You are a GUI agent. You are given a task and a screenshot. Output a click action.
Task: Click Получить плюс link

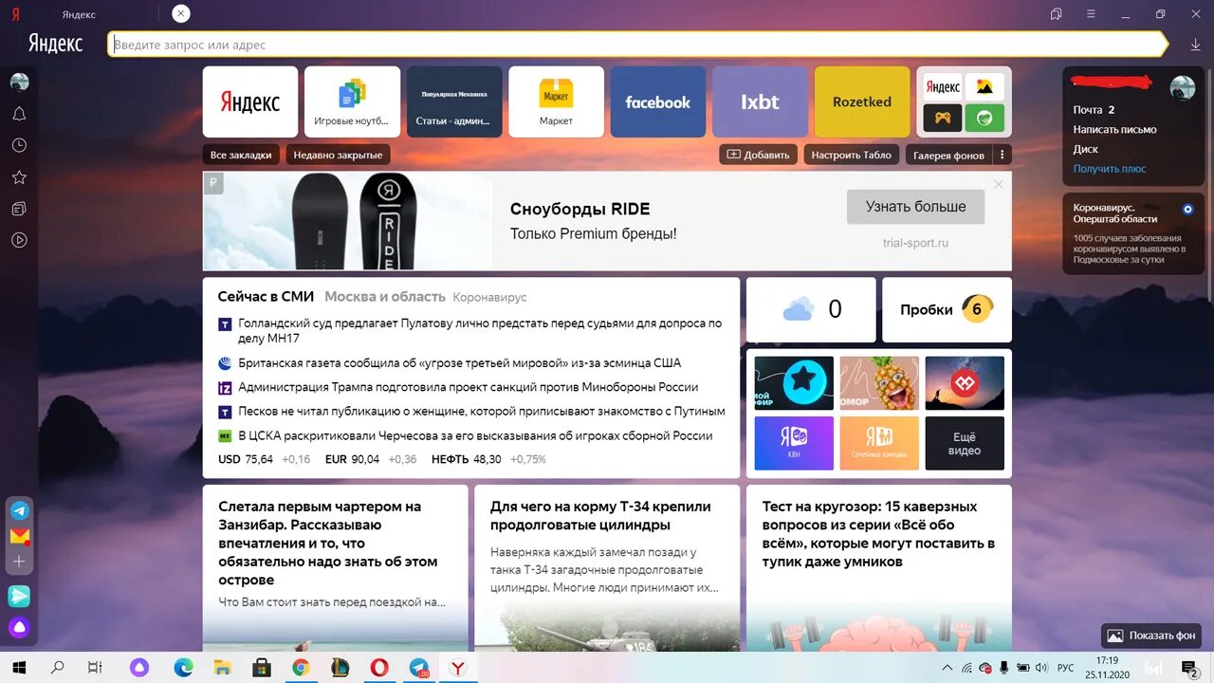[x=1110, y=168]
